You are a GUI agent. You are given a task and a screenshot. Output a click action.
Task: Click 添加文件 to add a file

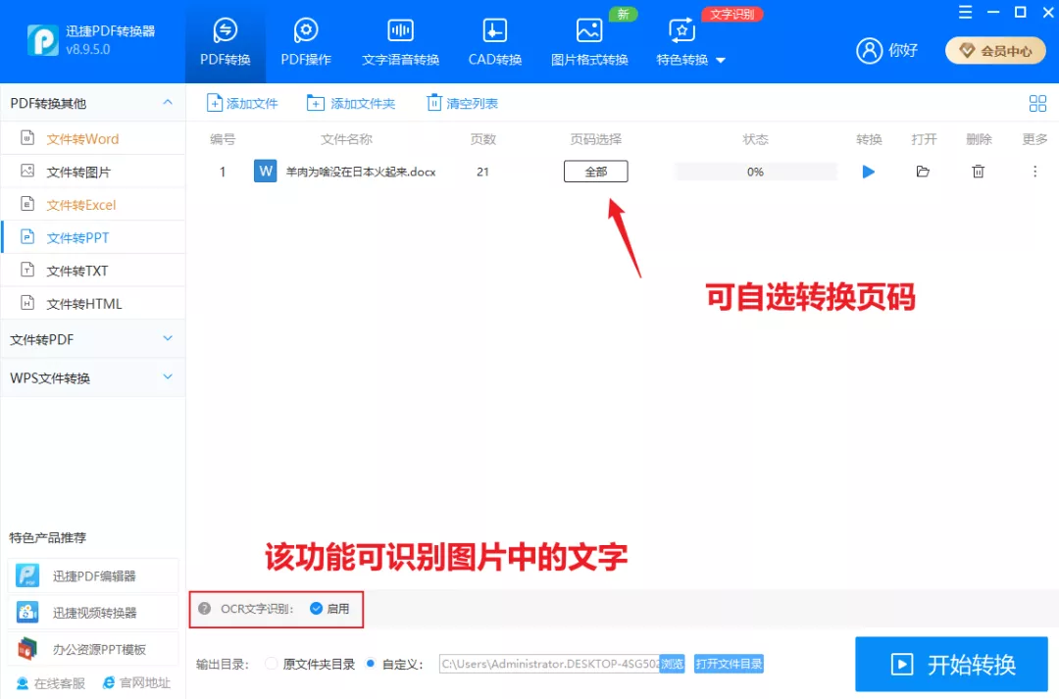point(242,103)
